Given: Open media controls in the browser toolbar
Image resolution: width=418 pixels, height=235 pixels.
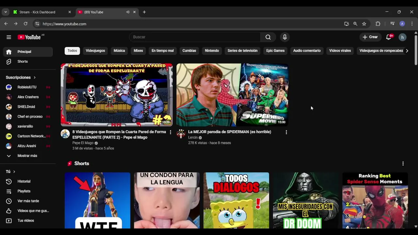Looking at the screenshot, I should (393, 24).
